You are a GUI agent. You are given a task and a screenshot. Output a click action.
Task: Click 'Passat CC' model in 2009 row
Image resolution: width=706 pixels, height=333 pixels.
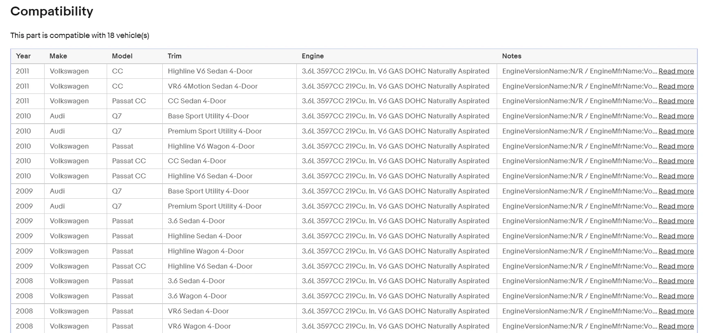coord(129,266)
